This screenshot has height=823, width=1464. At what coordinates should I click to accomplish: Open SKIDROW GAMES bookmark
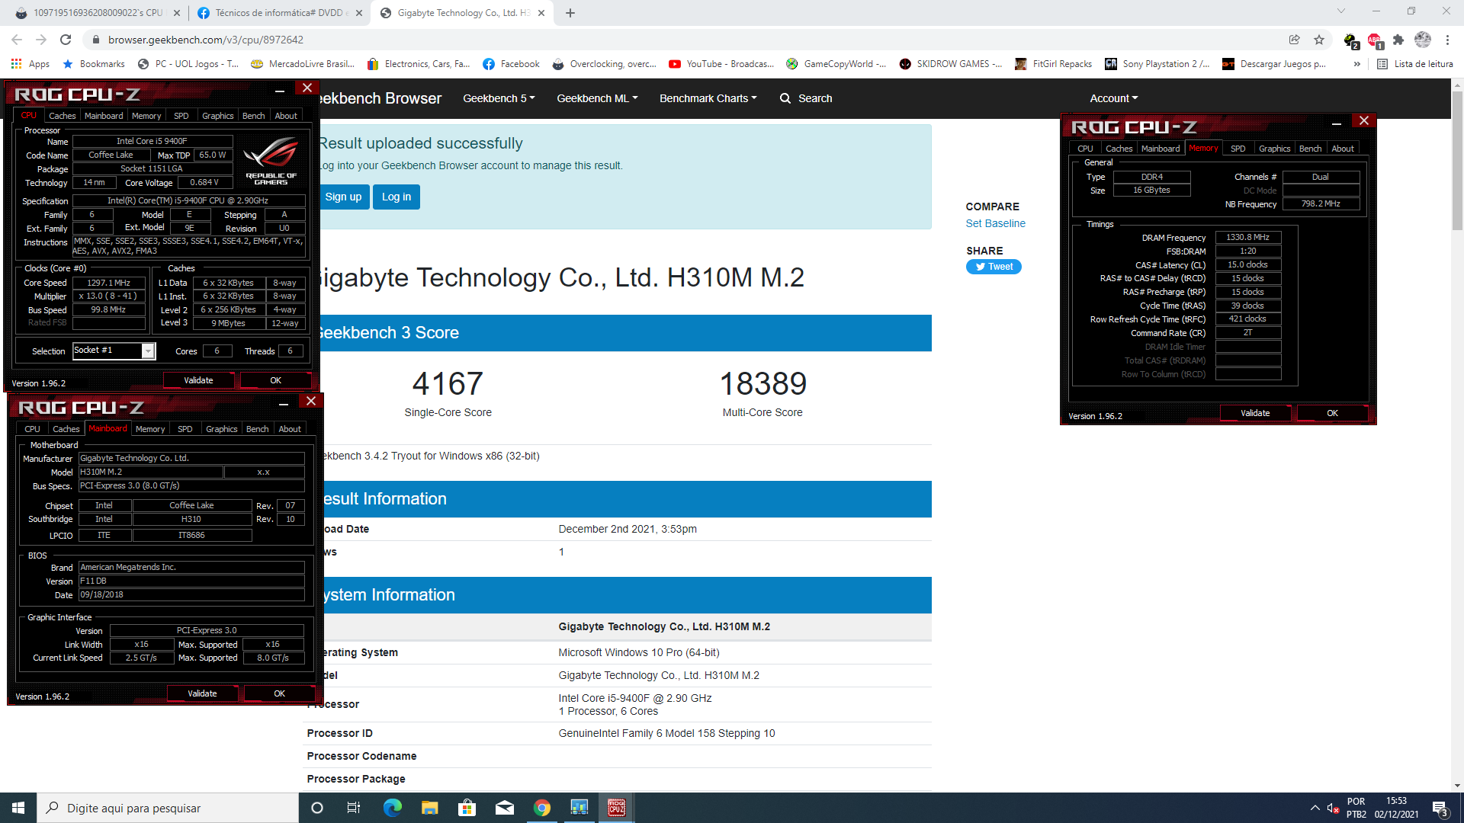(x=950, y=64)
